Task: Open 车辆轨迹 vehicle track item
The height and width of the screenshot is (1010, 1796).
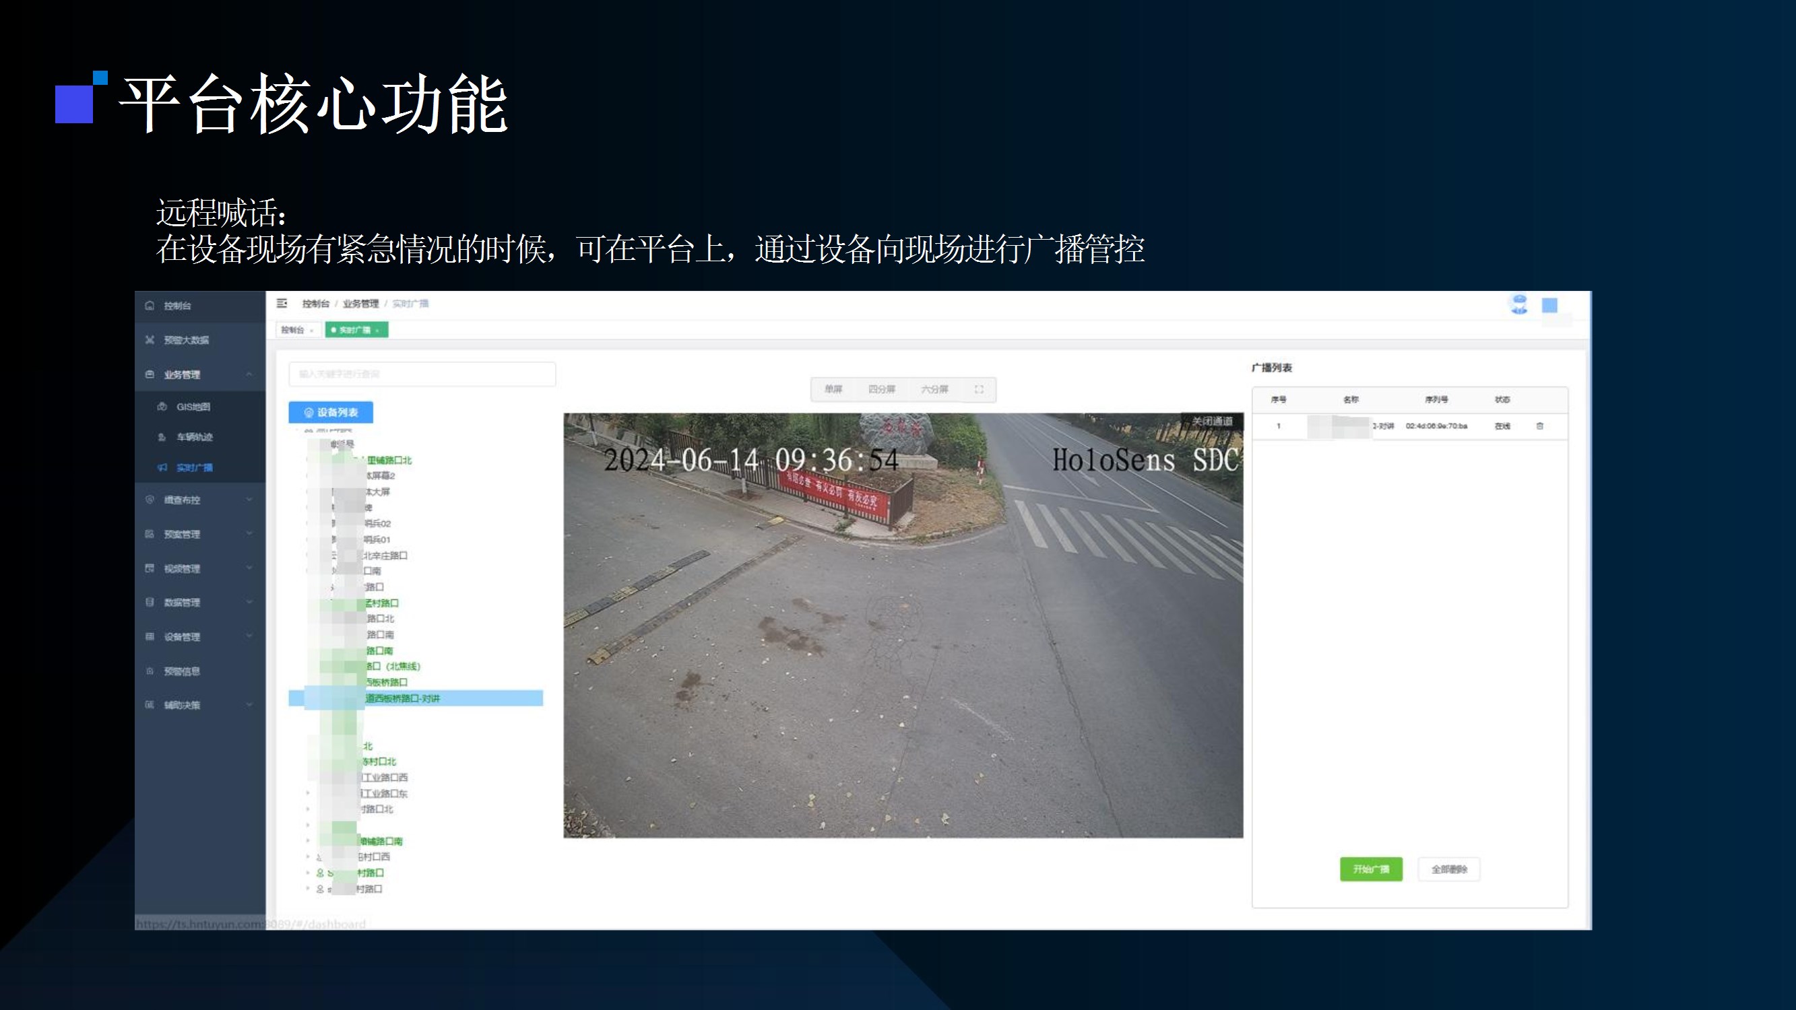Action: point(194,437)
